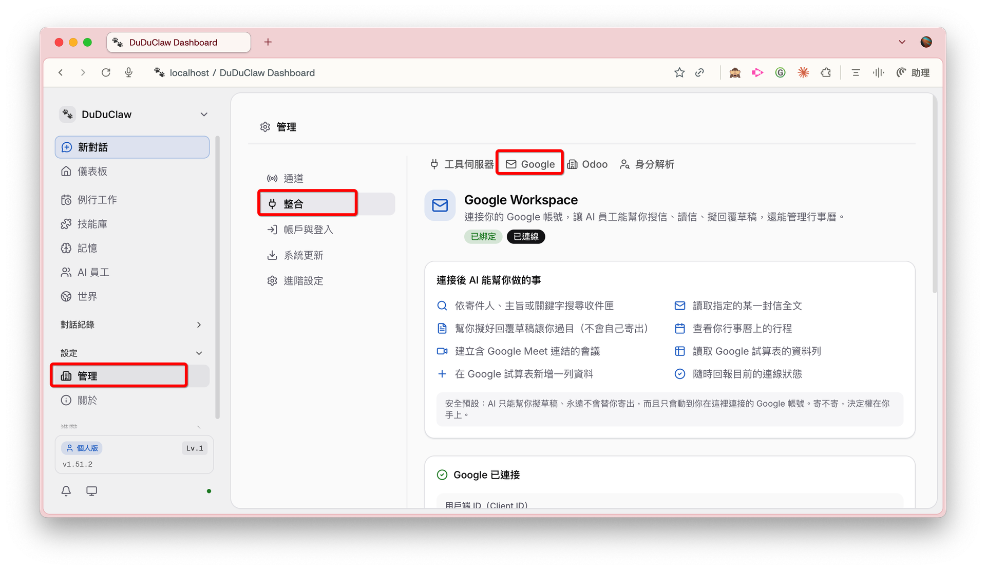Open the 關於 about page

(132, 400)
